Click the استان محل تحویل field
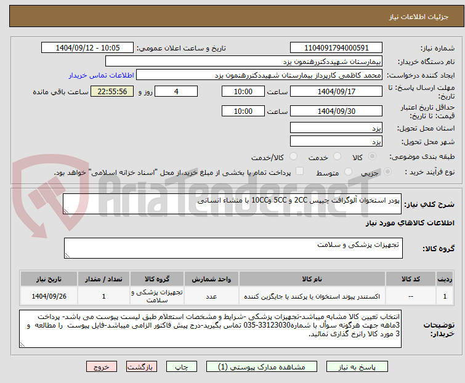Screen dimensions: 465x383 pos(336,127)
